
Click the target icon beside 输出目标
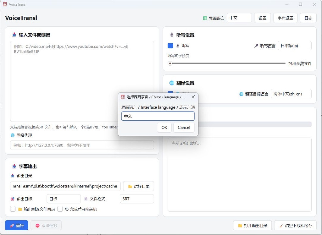13,199
